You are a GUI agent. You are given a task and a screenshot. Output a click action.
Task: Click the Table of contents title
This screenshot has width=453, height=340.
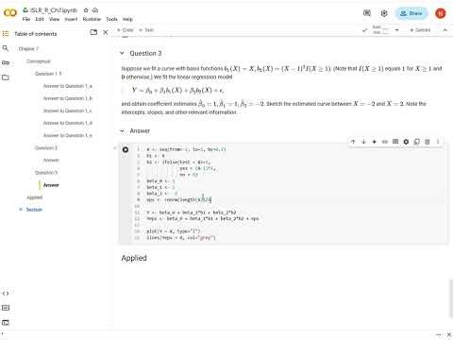click(x=36, y=34)
